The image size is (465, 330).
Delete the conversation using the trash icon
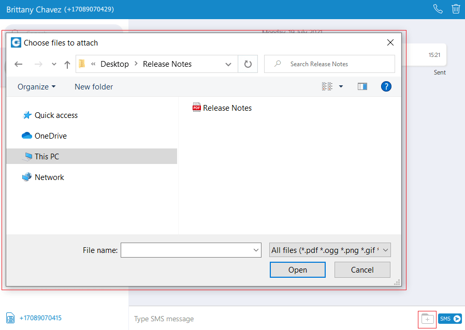point(456,9)
